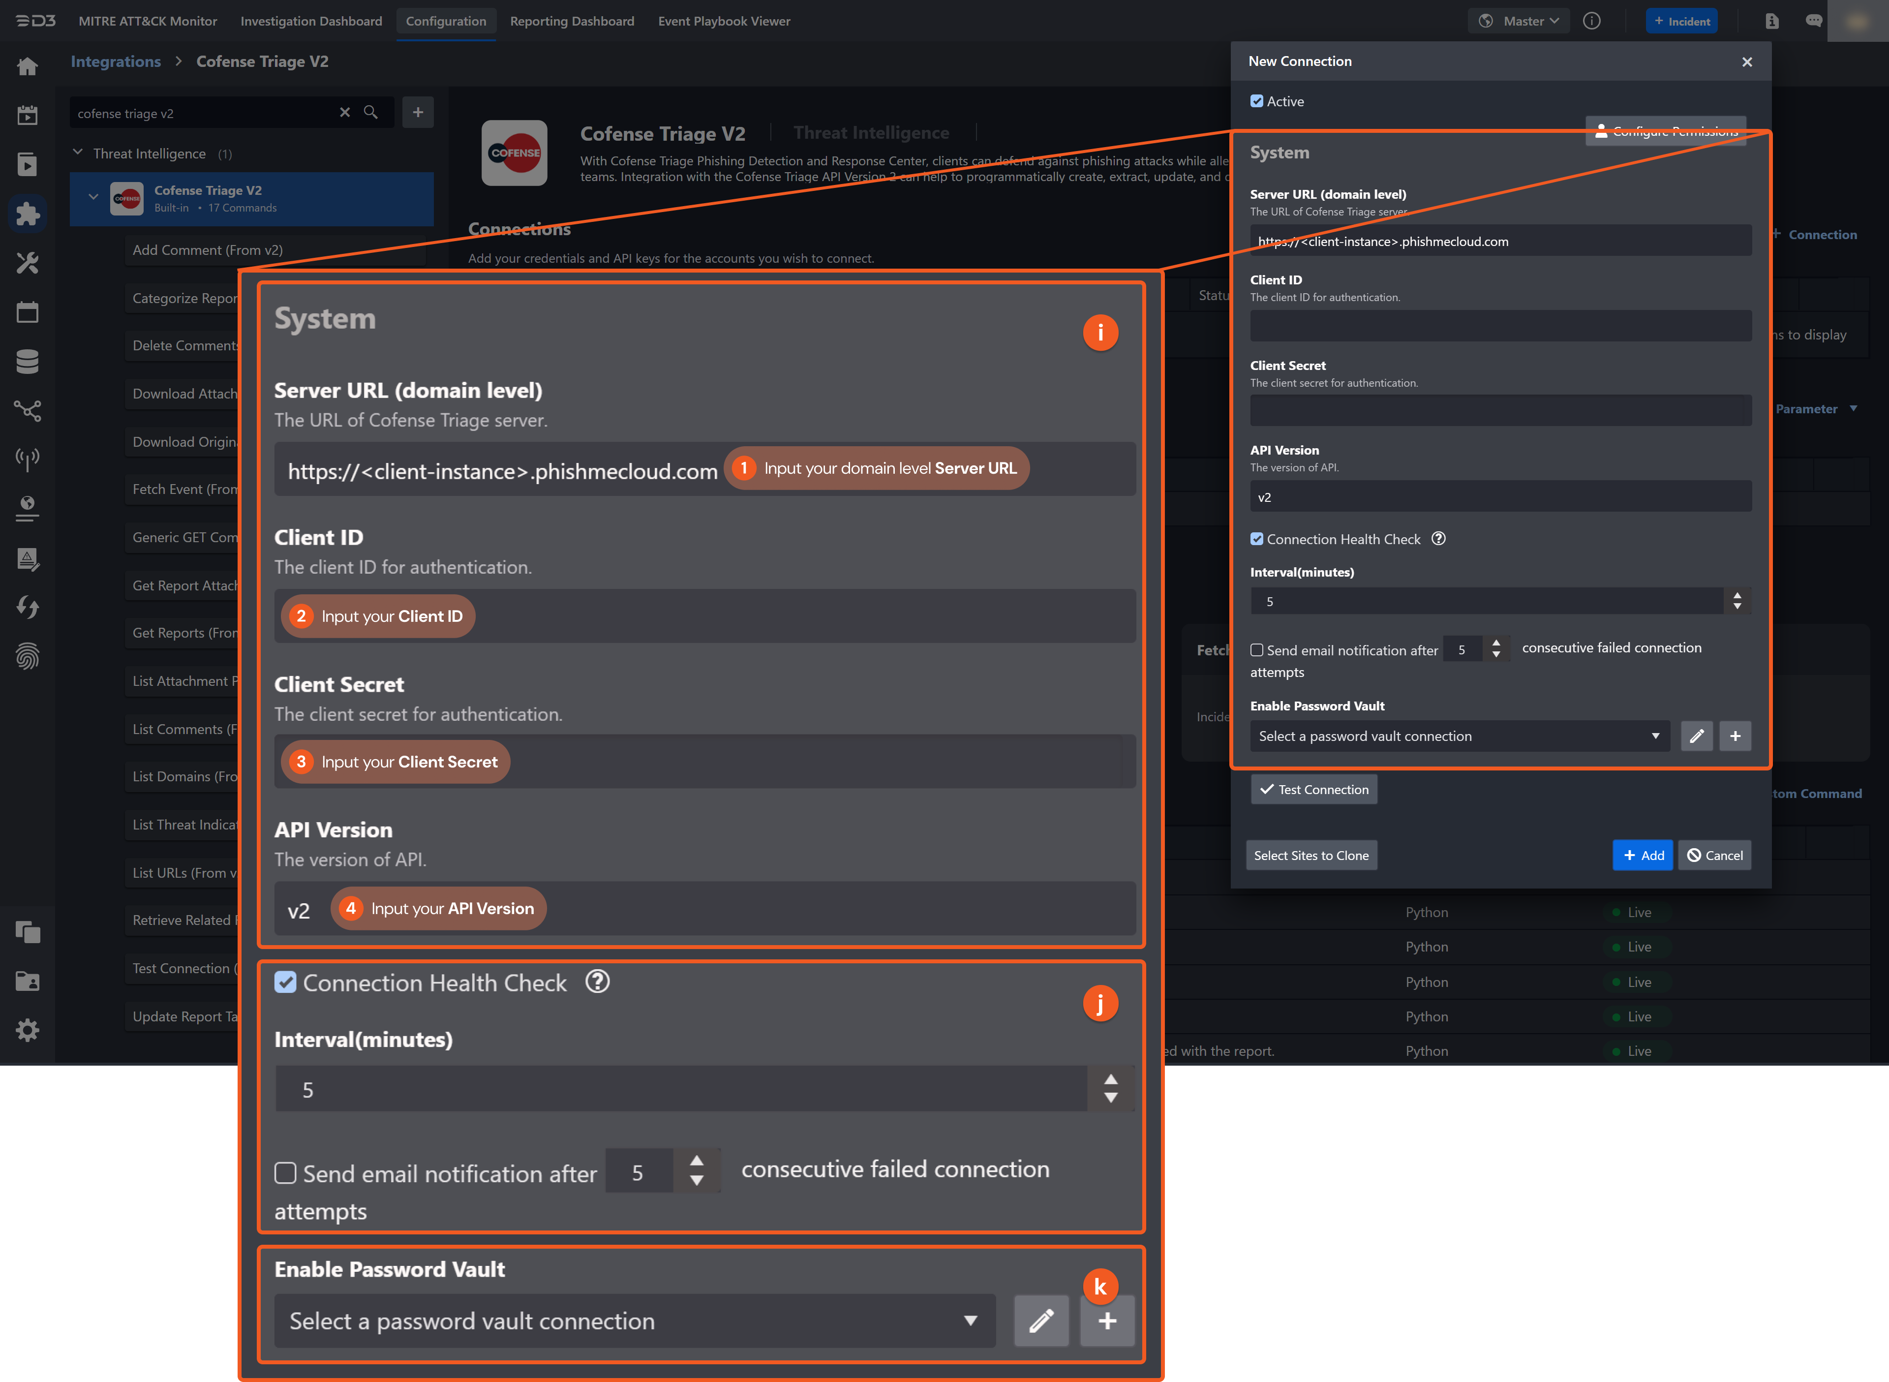This screenshot has width=1889, height=1382.
Task: Collapse the Cofense Triage V2 tree entry
Action: coord(93,197)
